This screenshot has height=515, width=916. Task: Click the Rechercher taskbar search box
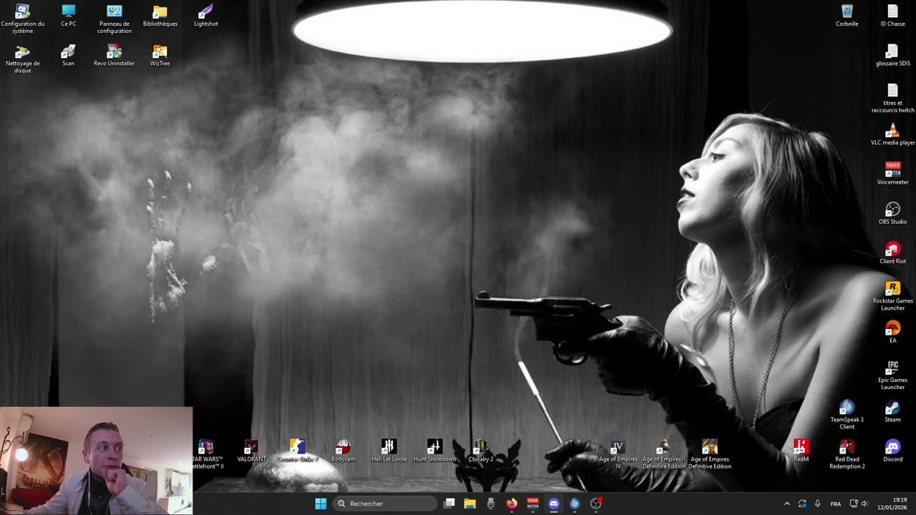tap(385, 504)
